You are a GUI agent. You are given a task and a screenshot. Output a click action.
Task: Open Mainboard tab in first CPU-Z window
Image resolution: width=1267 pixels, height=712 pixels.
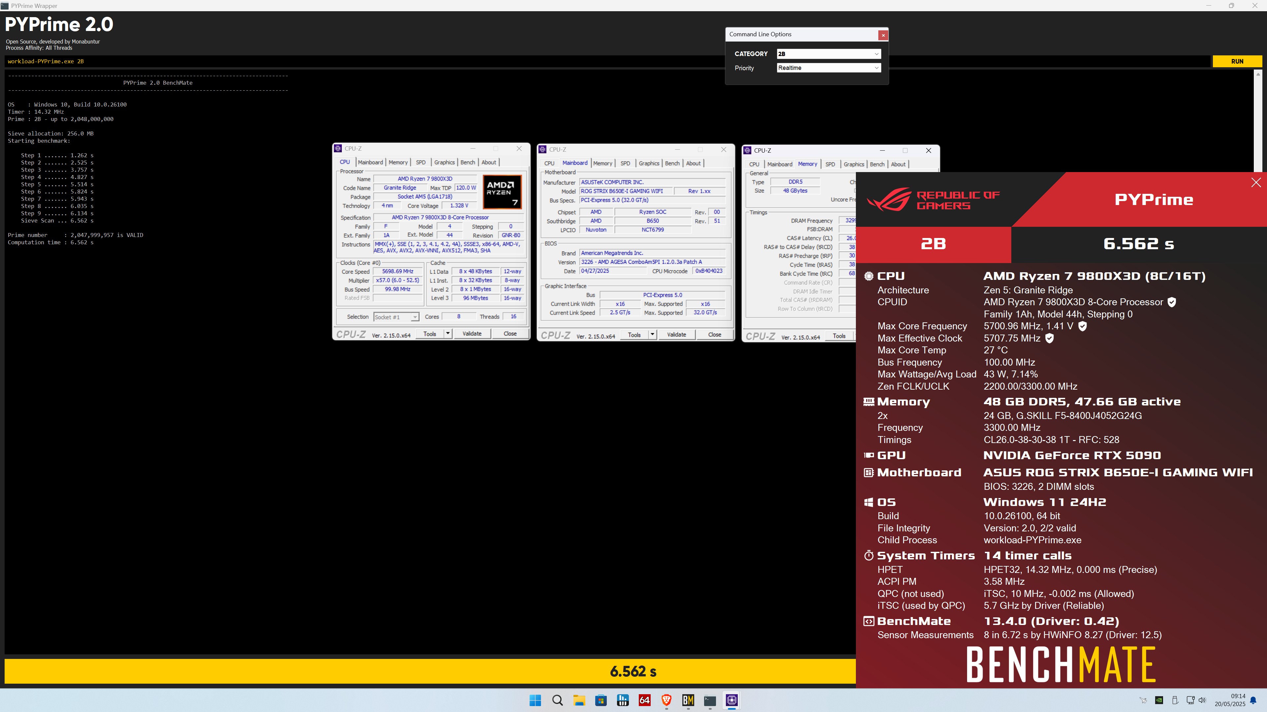[x=370, y=162]
